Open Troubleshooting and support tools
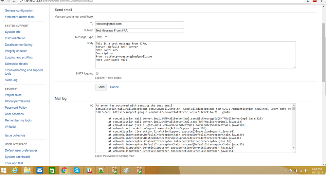This screenshot has width=327, height=184. (24, 72)
